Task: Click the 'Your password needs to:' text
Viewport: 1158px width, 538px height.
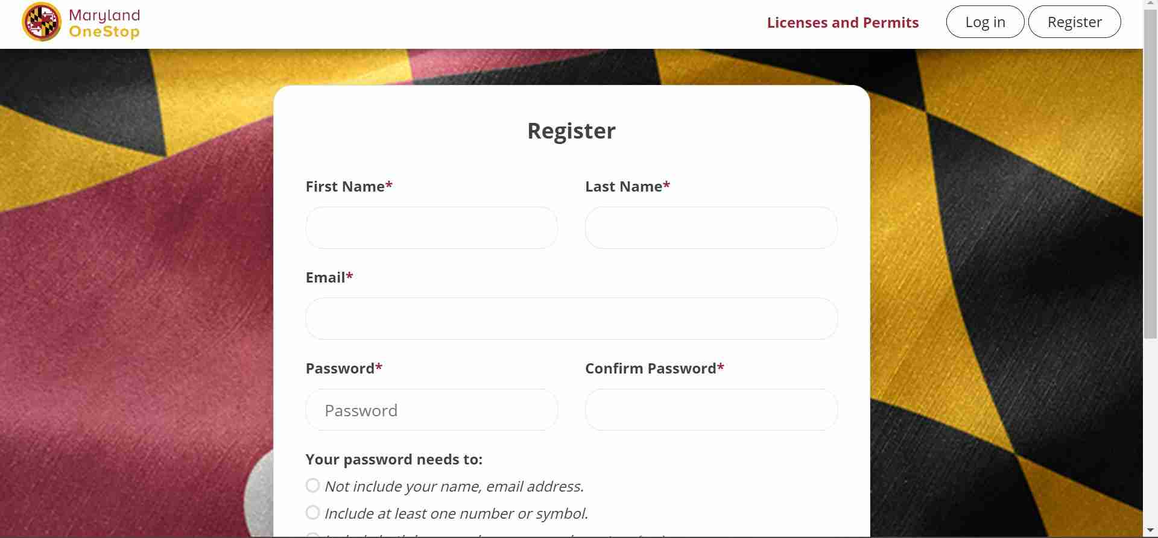Action: coord(394,460)
